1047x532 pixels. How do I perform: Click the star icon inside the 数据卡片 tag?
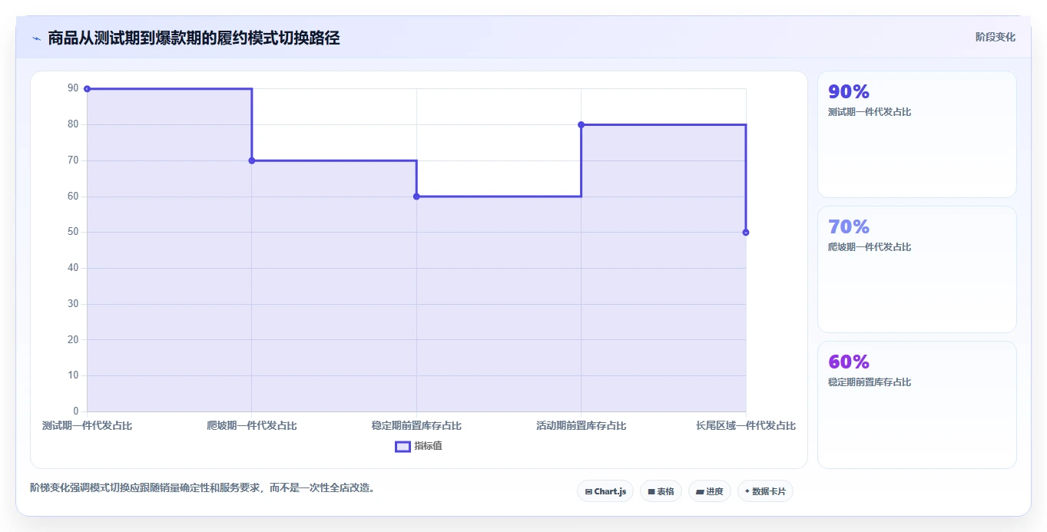click(747, 491)
